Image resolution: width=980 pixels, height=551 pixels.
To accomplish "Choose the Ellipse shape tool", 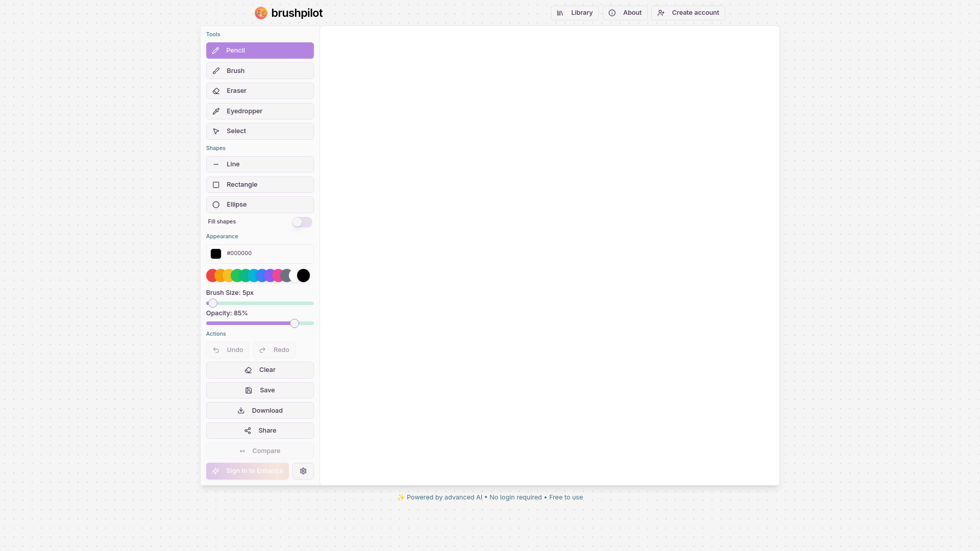I will tap(260, 205).
